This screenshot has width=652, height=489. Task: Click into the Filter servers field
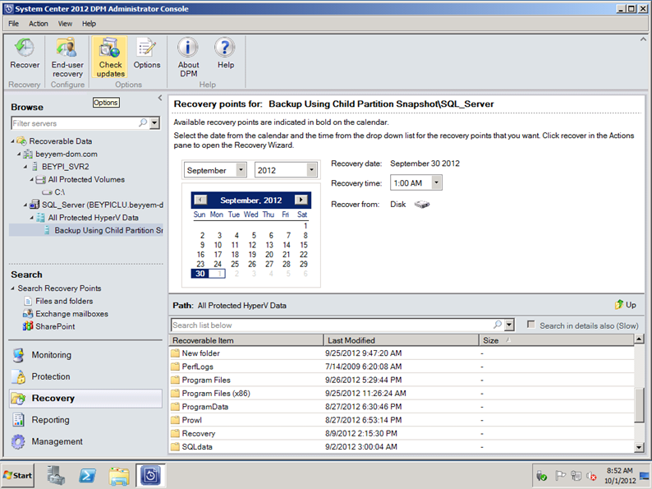[x=75, y=123]
